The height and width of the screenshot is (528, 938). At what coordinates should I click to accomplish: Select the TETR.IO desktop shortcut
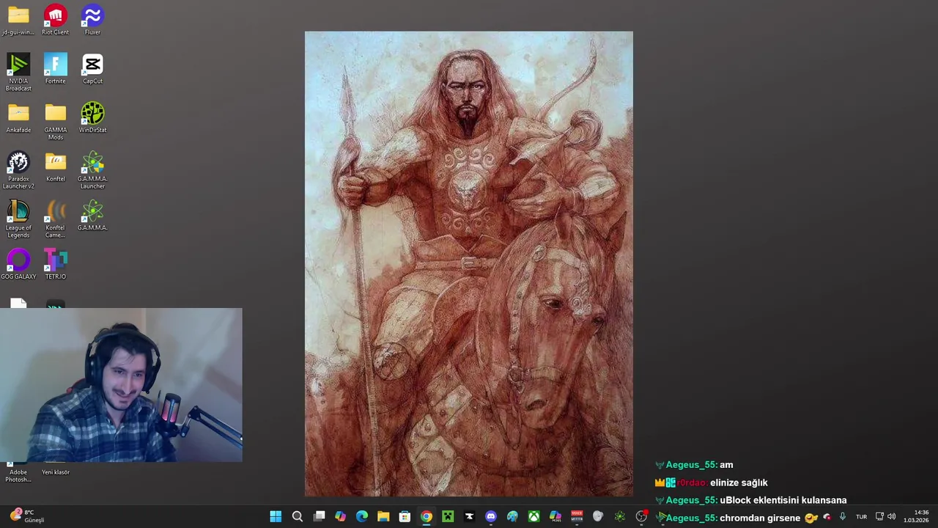[x=56, y=265]
